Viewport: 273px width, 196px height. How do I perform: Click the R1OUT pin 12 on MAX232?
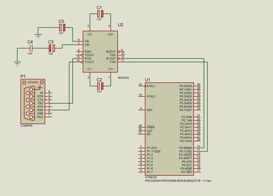[121, 58]
